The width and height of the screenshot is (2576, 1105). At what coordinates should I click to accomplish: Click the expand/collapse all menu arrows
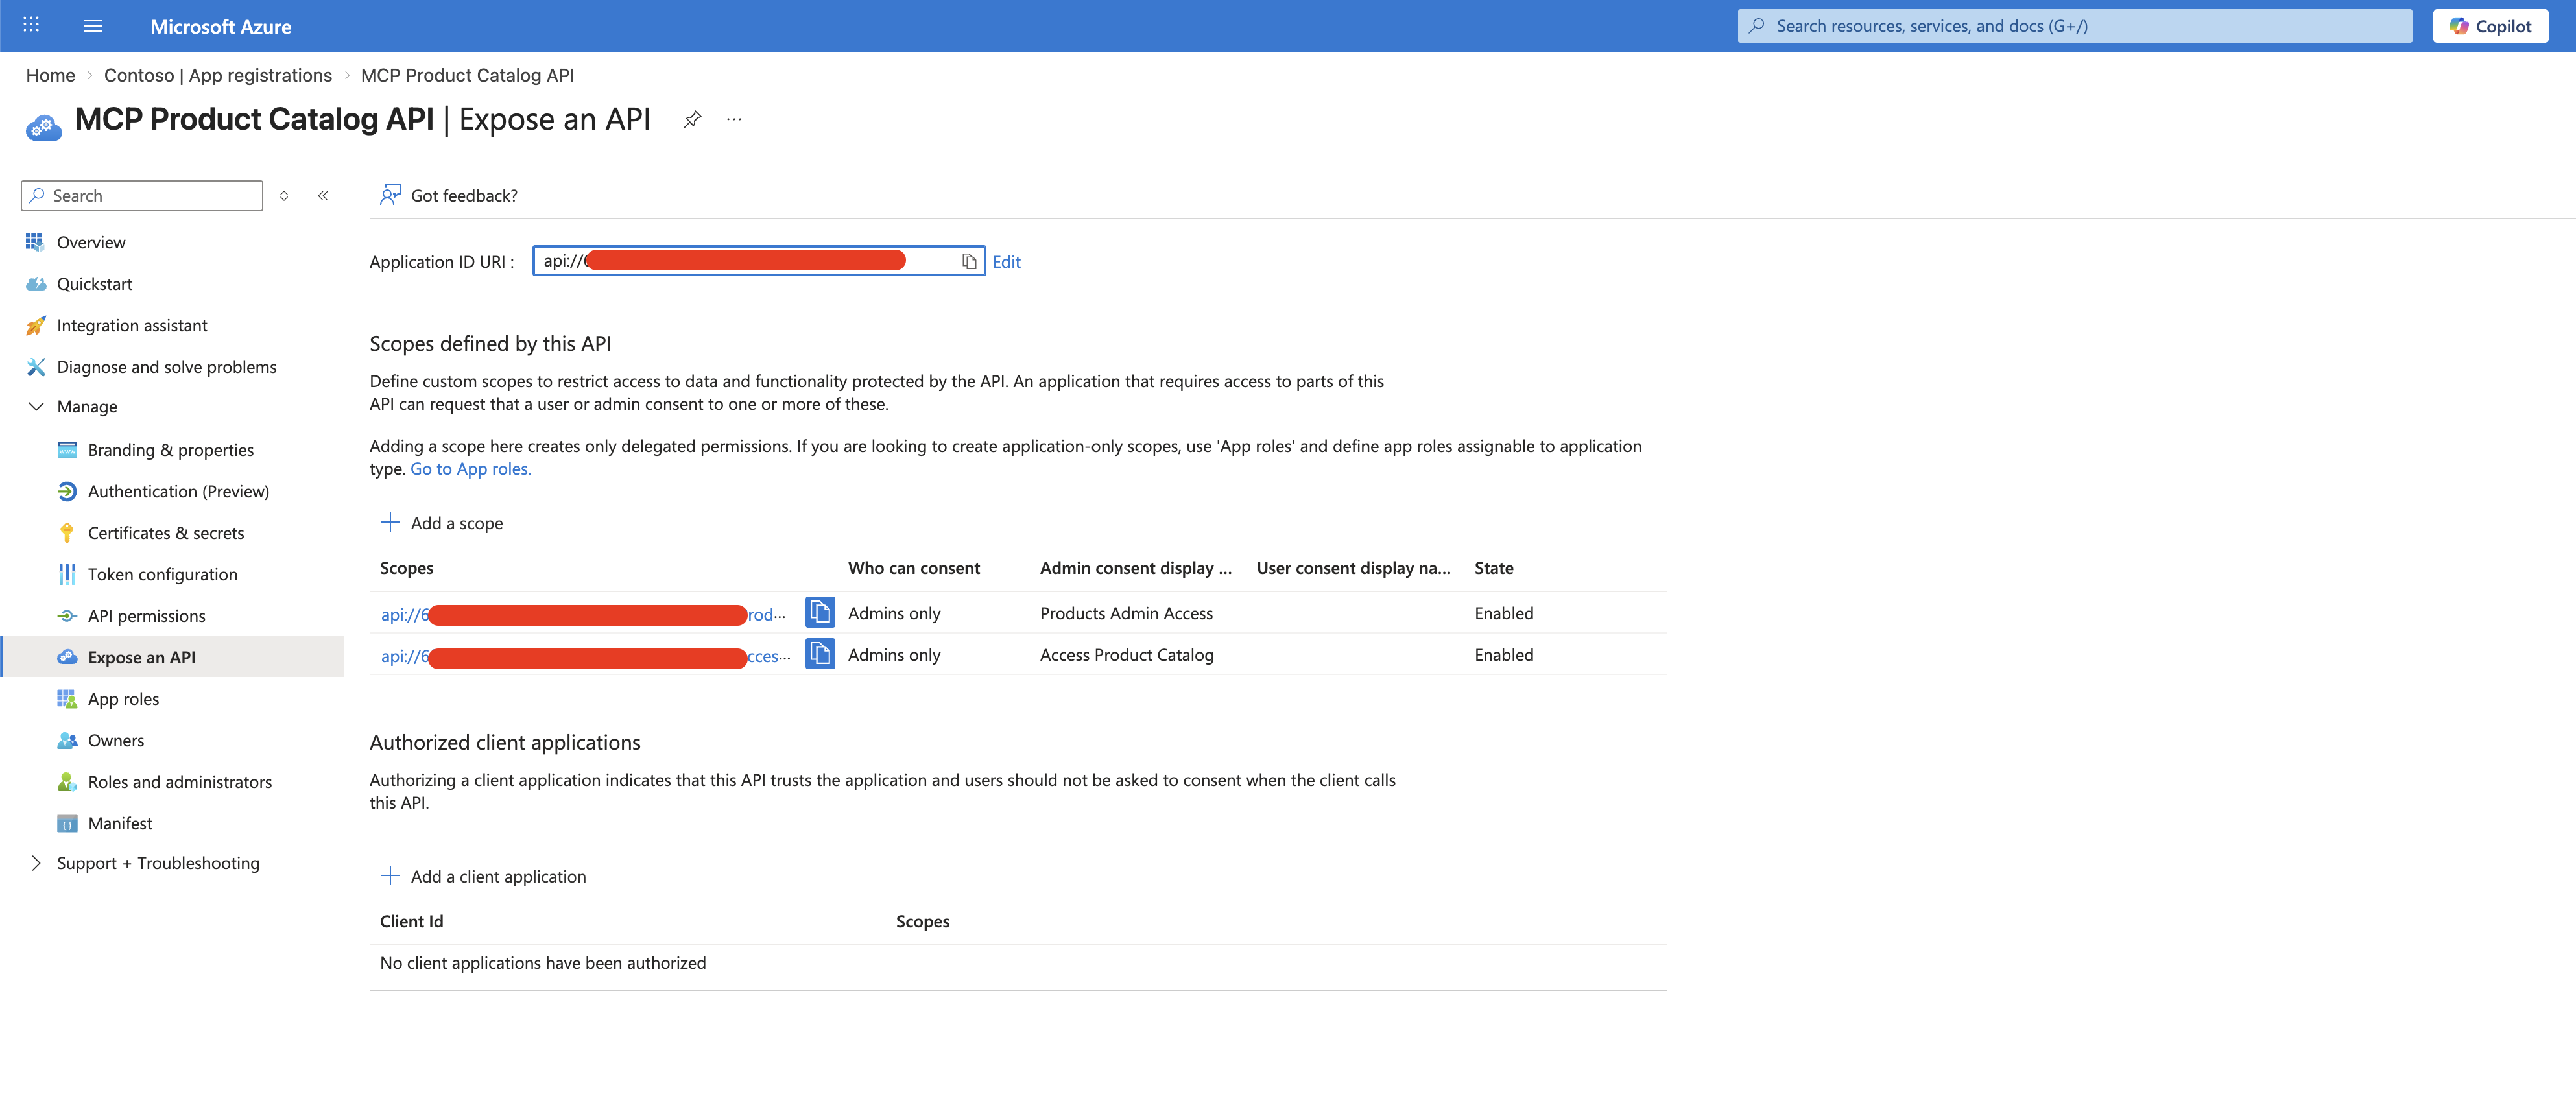click(x=284, y=196)
